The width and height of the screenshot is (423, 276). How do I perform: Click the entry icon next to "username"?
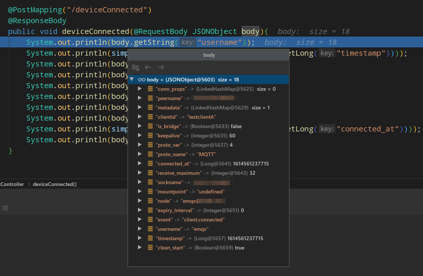pyautogui.click(x=150, y=229)
